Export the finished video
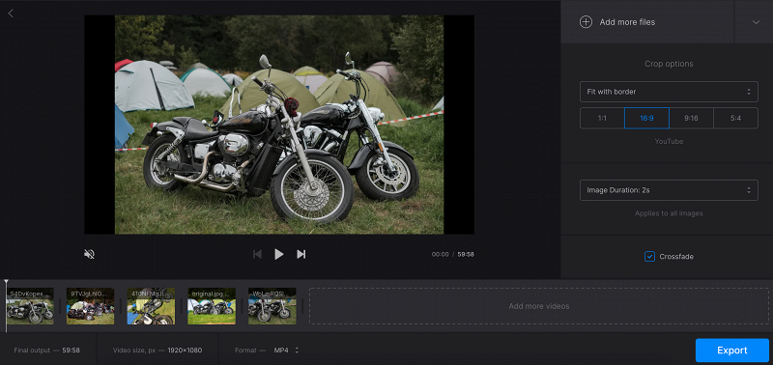 732,351
